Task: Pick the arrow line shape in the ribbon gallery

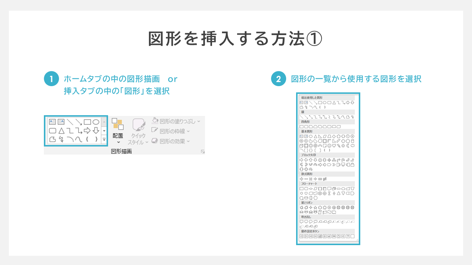Action: coord(79,122)
